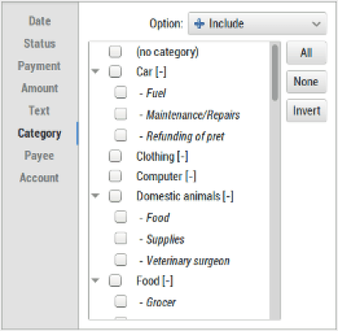Viewport: 338px width, 331px height.
Task: Enable the Clothing category checkbox
Action: click(115, 156)
